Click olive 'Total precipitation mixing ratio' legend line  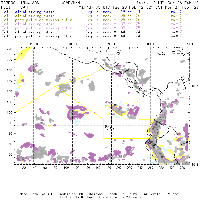37,20
